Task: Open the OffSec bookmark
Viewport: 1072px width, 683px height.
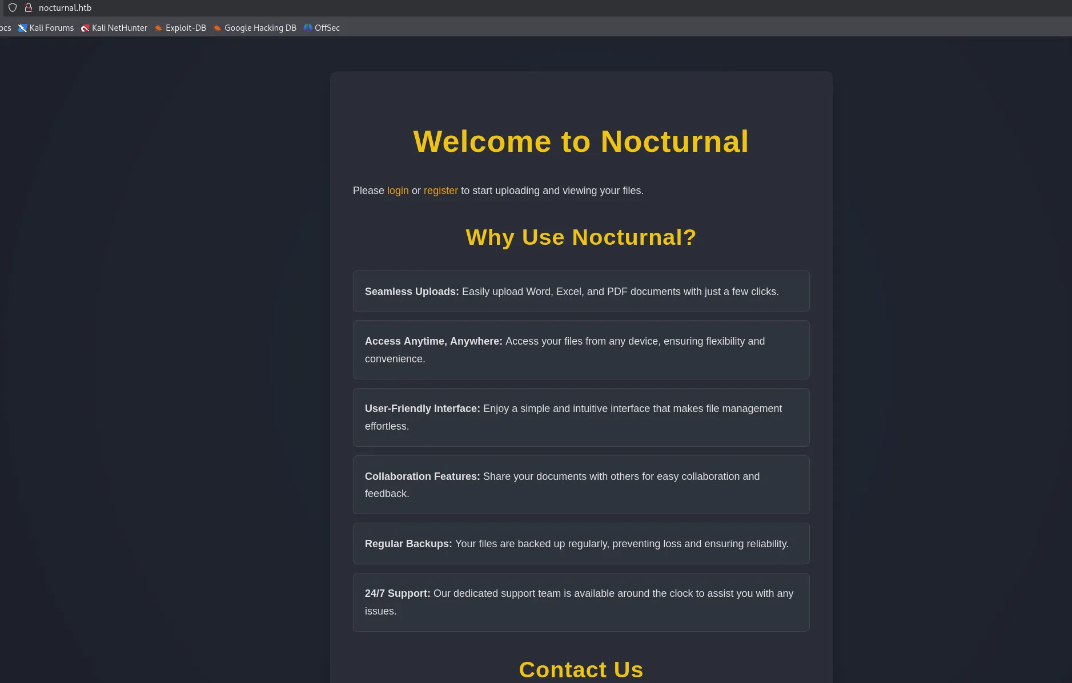Action: click(x=322, y=28)
